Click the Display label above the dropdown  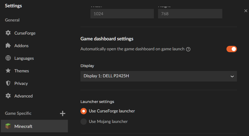87,66
